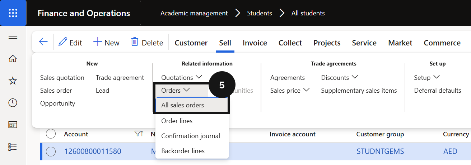Click Finance and Operations title
This screenshot has height=165, width=471.
click(84, 13)
